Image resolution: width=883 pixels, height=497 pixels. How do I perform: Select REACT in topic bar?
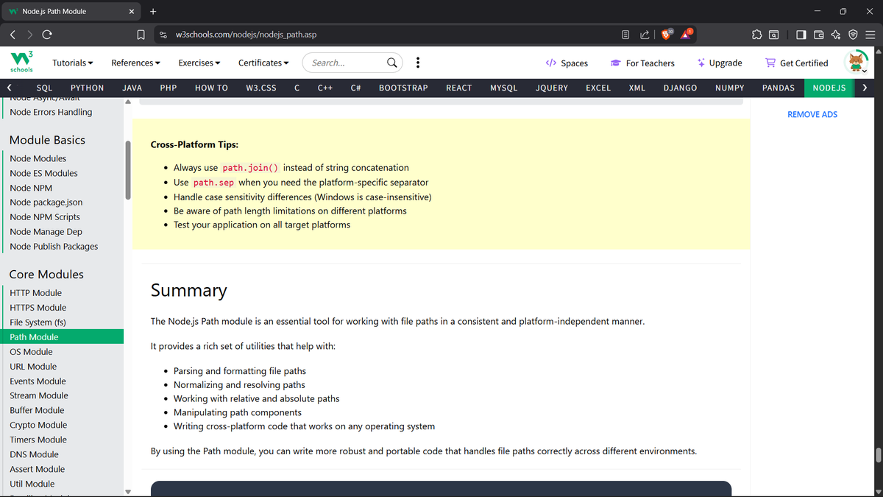(x=459, y=88)
